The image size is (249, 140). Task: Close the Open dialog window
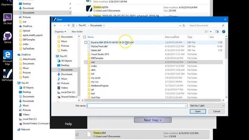click(x=225, y=19)
